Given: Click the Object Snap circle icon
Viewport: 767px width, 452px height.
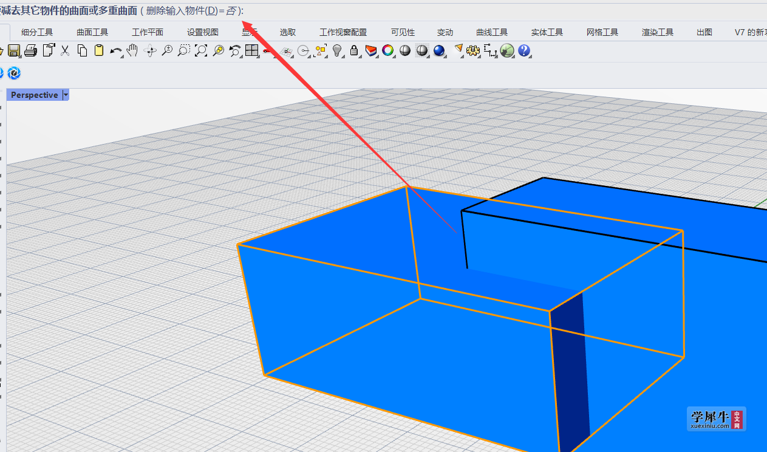Looking at the screenshot, I should point(303,51).
